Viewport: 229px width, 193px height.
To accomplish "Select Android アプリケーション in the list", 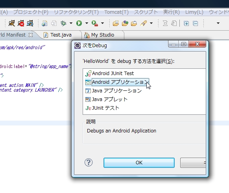I will (x=117, y=82).
